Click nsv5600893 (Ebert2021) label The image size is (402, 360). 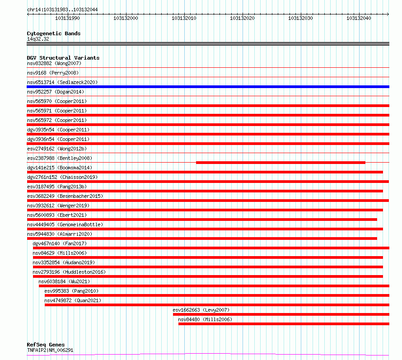pyautogui.click(x=57, y=215)
